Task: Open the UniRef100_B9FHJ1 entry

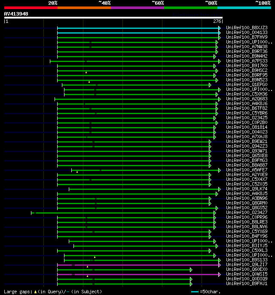Action: [247, 283]
